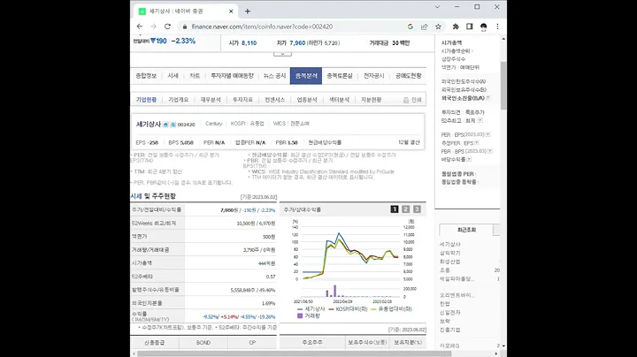Click the 주요주주 column header
The image size is (637, 357).
coord(312,342)
